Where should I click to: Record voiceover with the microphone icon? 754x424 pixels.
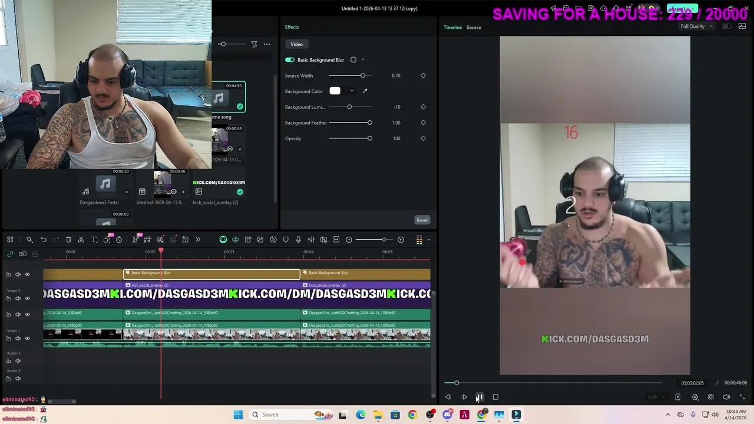pyautogui.click(x=298, y=240)
